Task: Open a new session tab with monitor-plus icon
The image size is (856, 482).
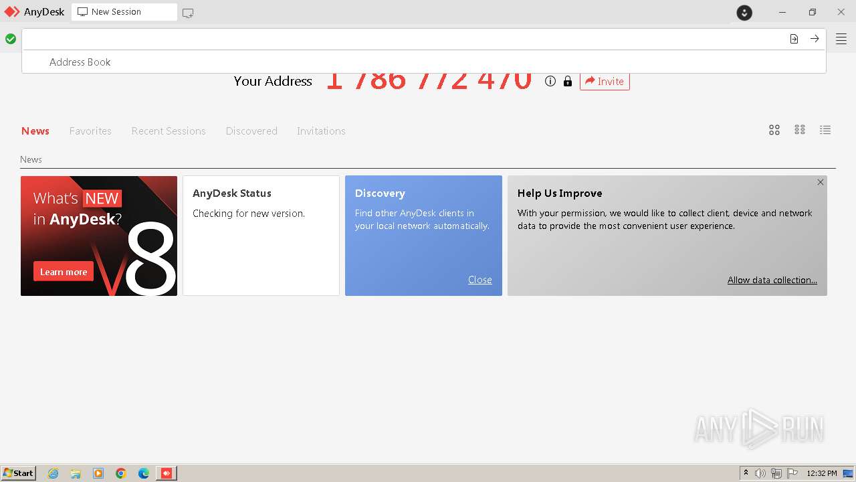Action: (x=188, y=13)
